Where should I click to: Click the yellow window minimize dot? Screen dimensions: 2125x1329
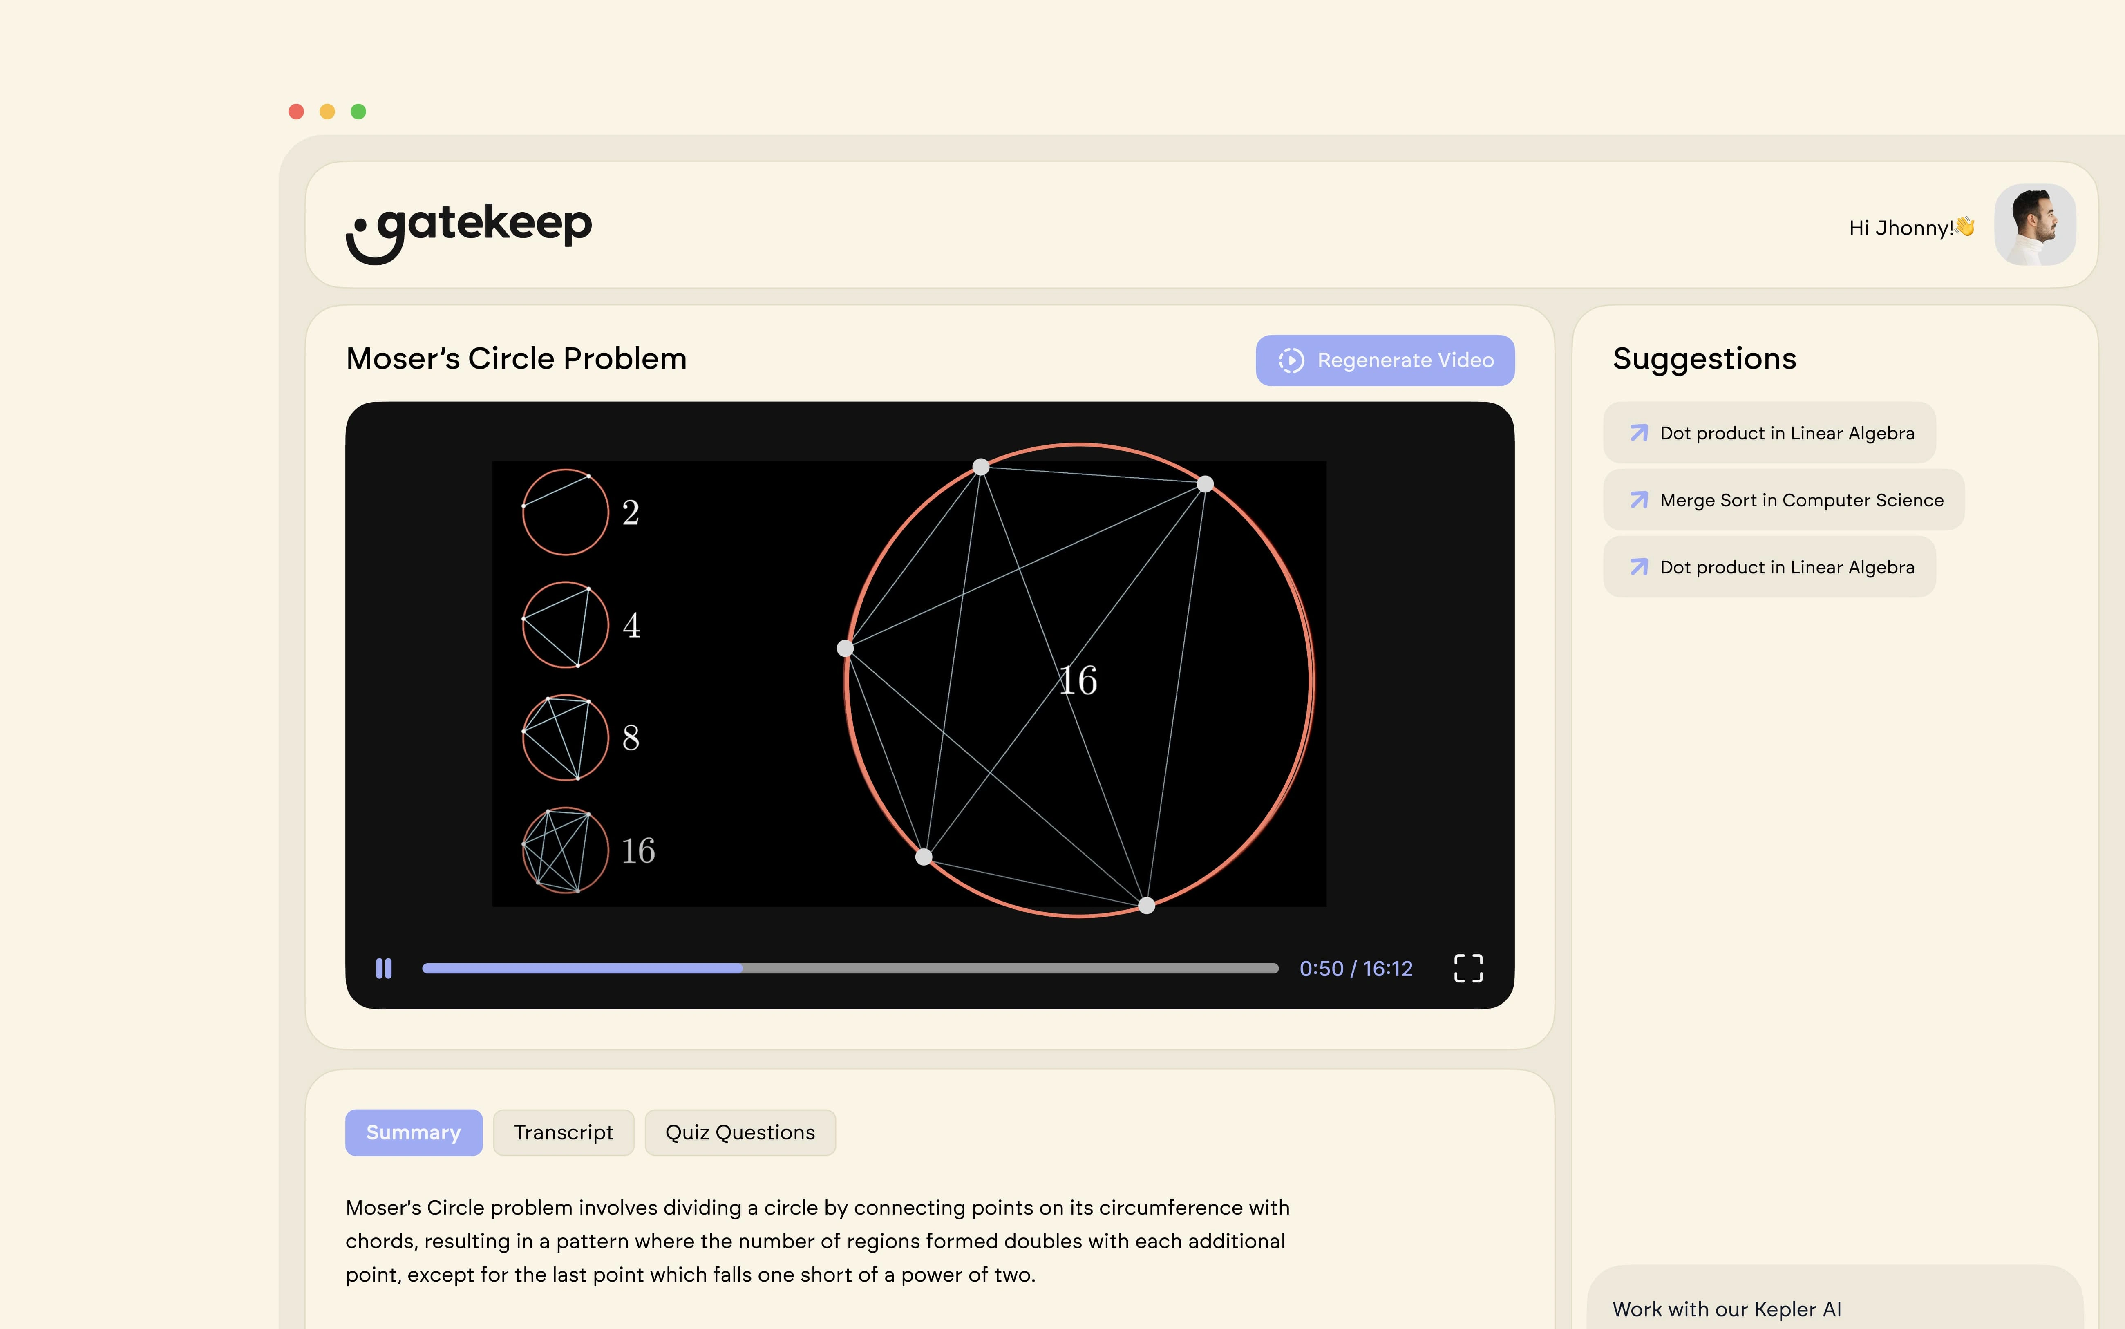[x=327, y=112]
